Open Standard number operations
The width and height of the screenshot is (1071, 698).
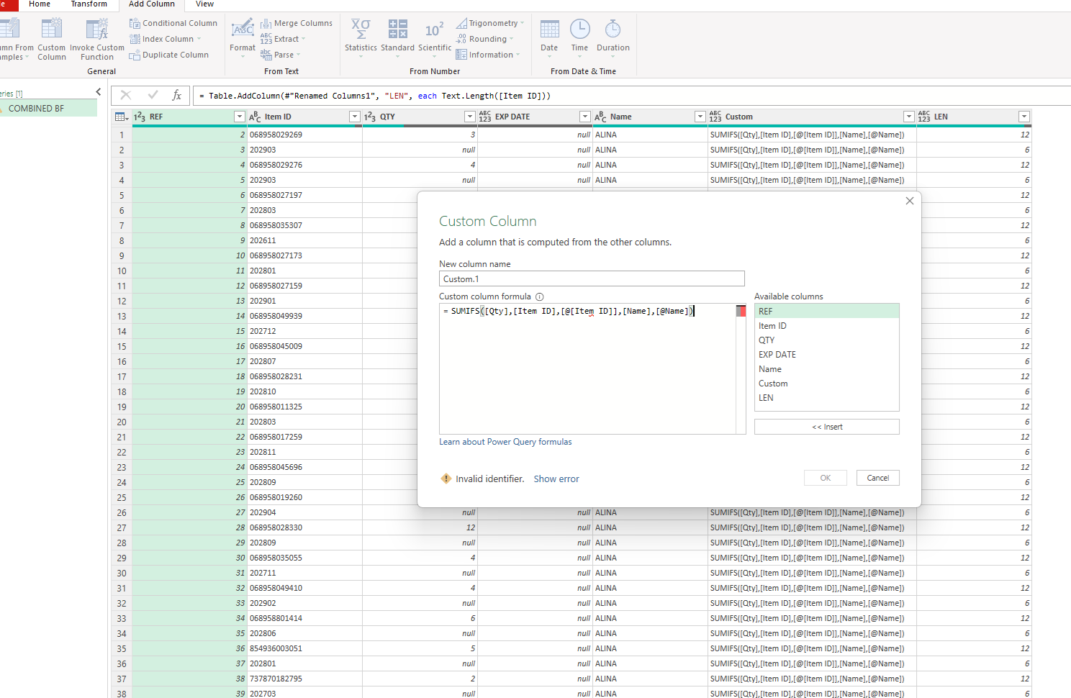click(x=397, y=39)
